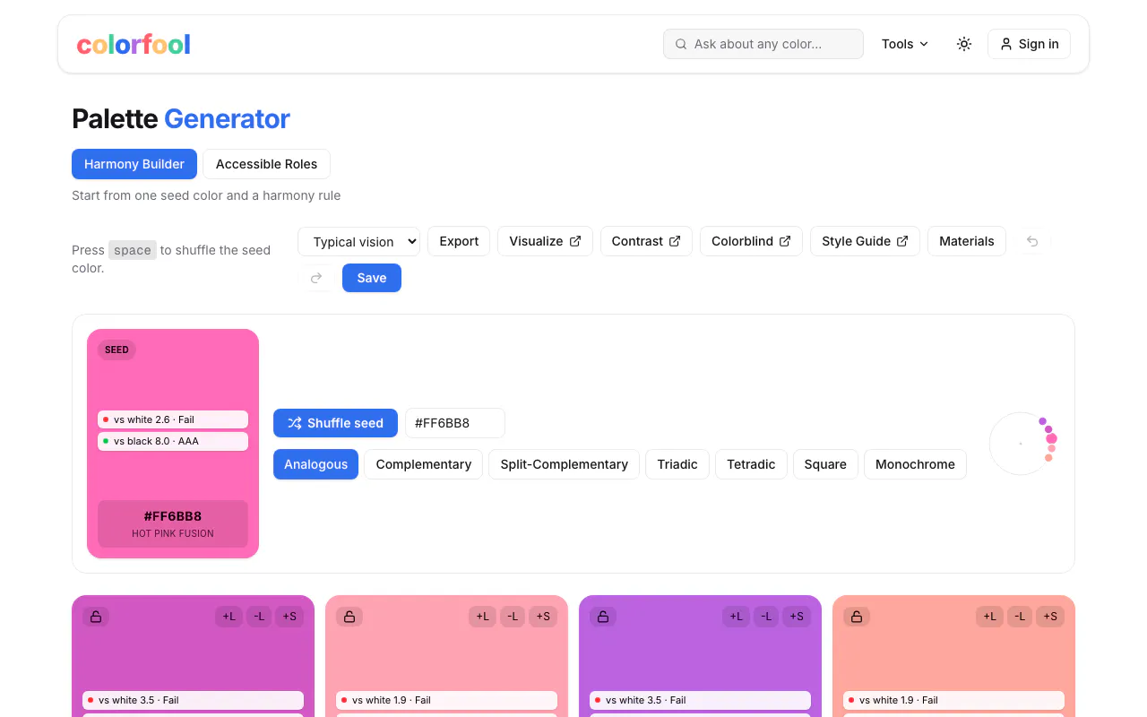Increase lightness on first magenta card
Viewport: 1147px width, 717px height.
pos(229,617)
